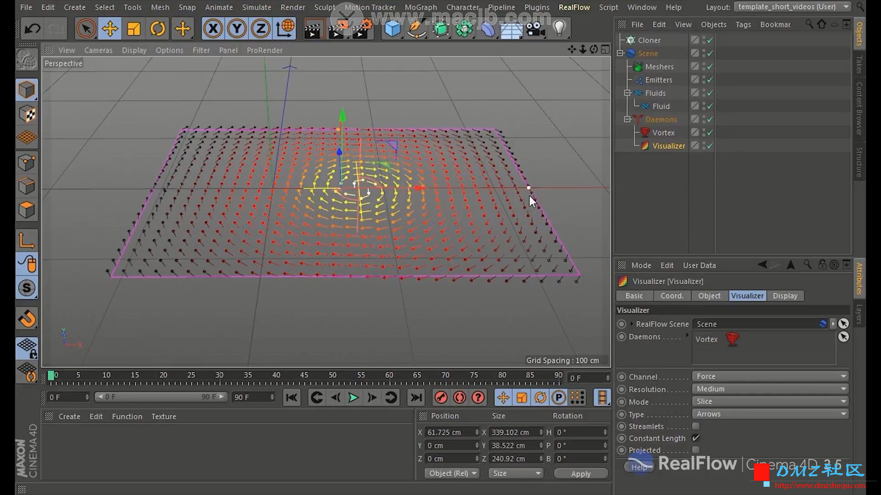This screenshot has height=495, width=881.
Task: Open the floor environment icon
Action: (x=511, y=29)
